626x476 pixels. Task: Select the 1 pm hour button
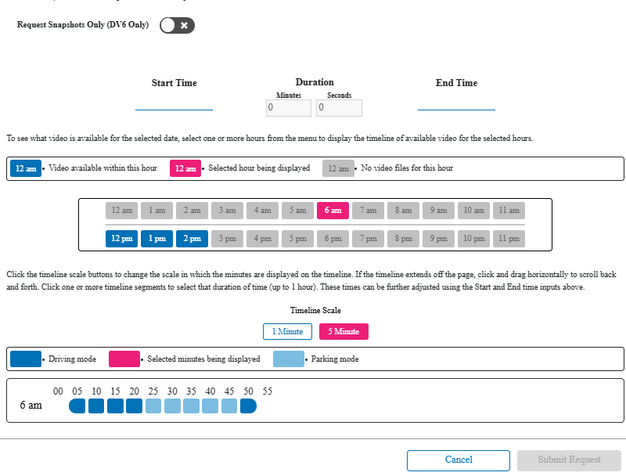pos(156,239)
